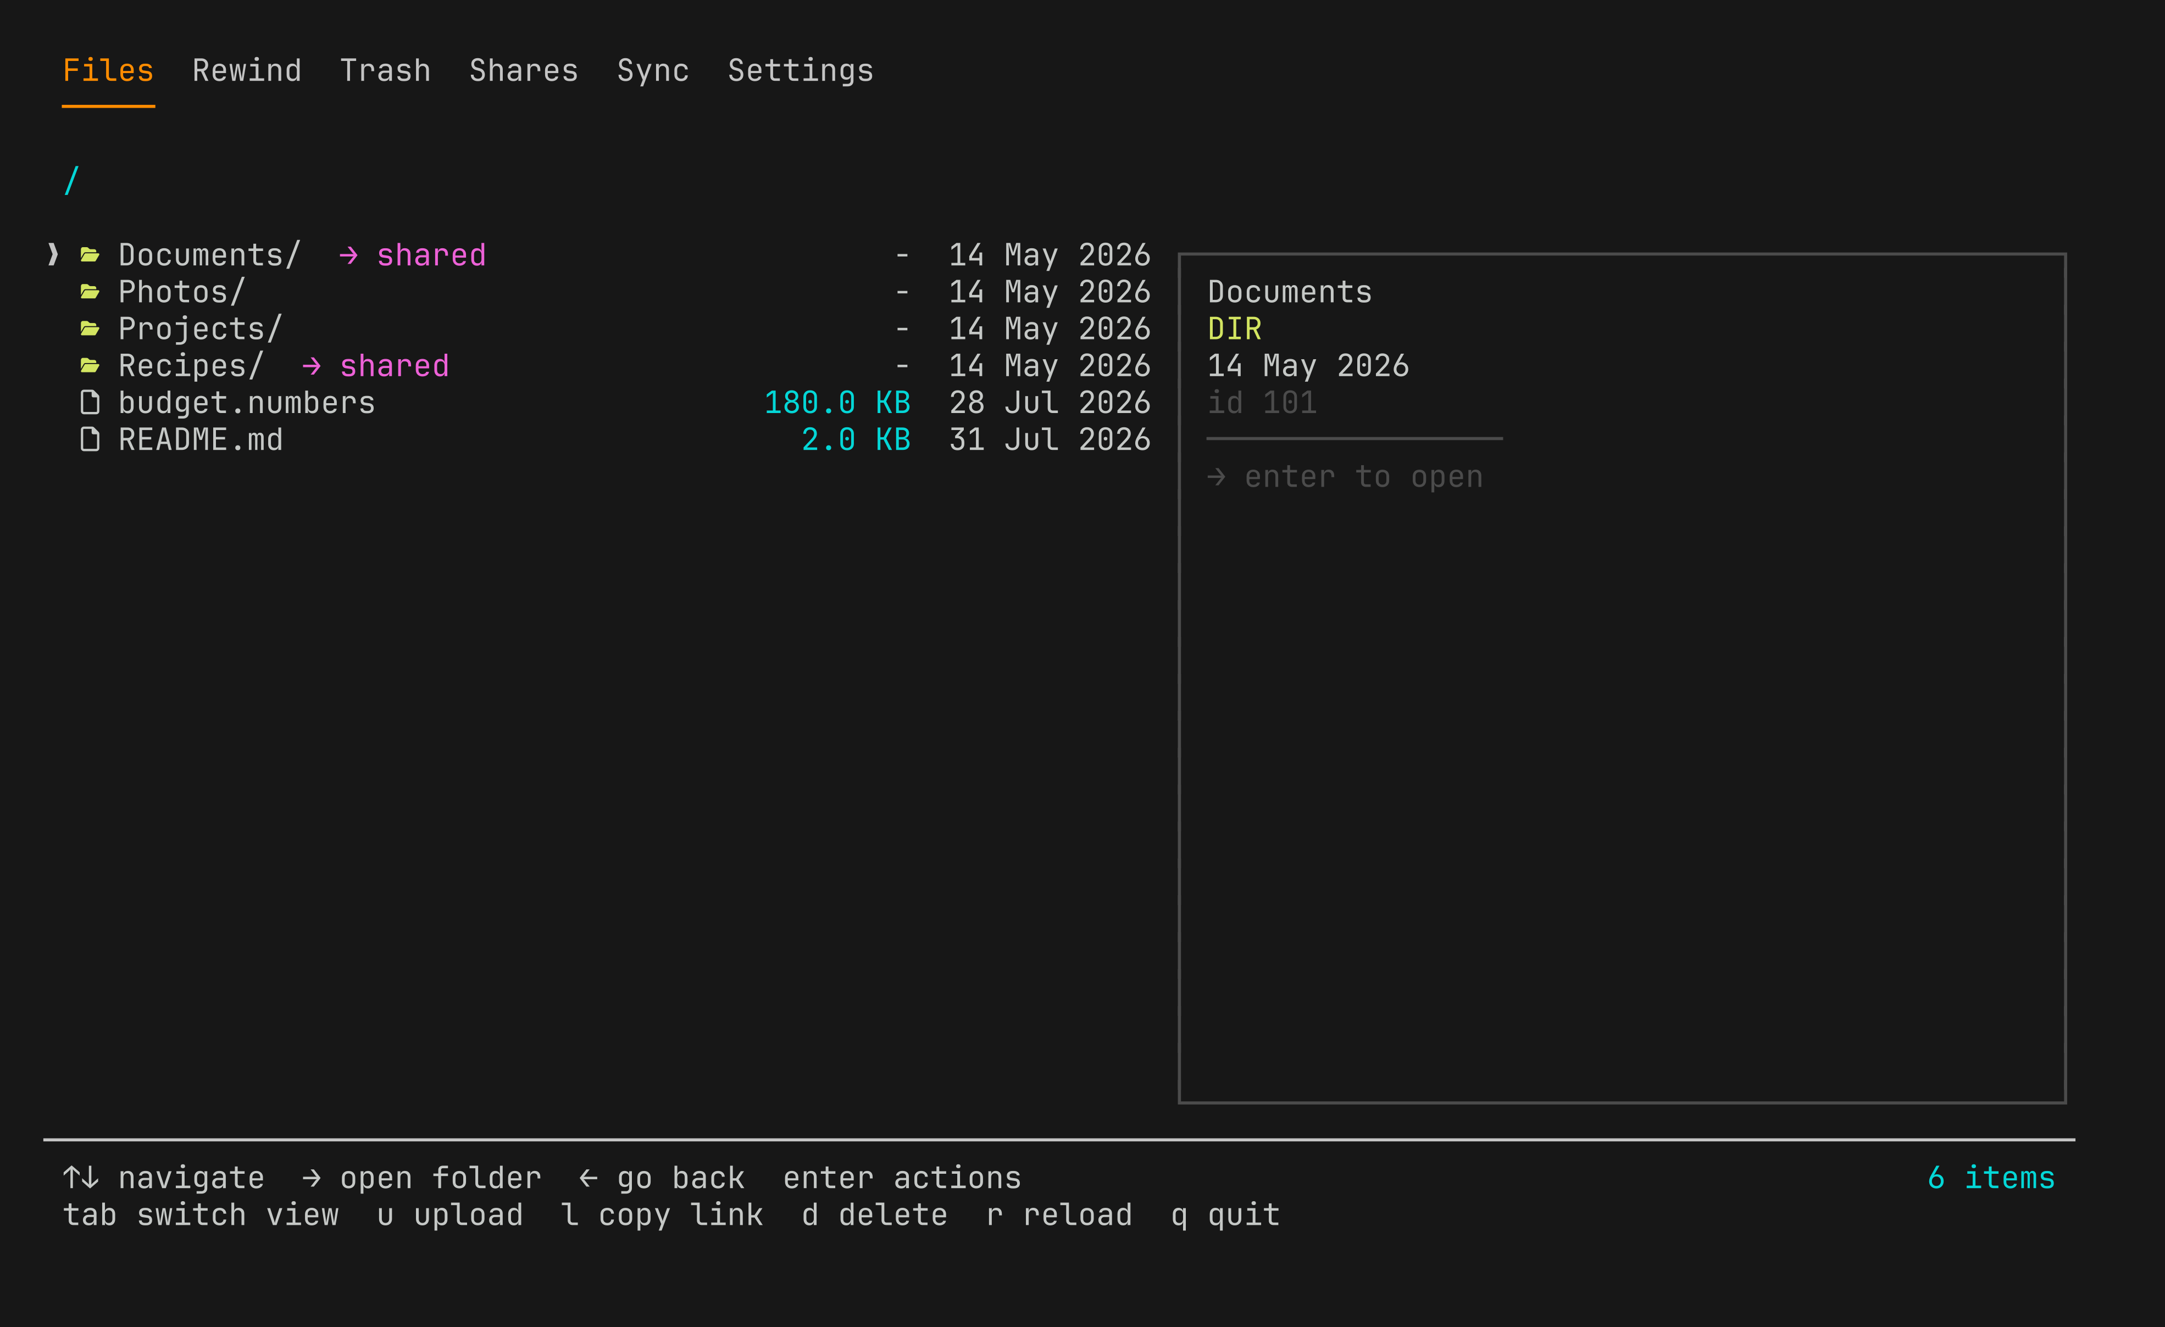Click the tab switch view hint

[201, 1214]
